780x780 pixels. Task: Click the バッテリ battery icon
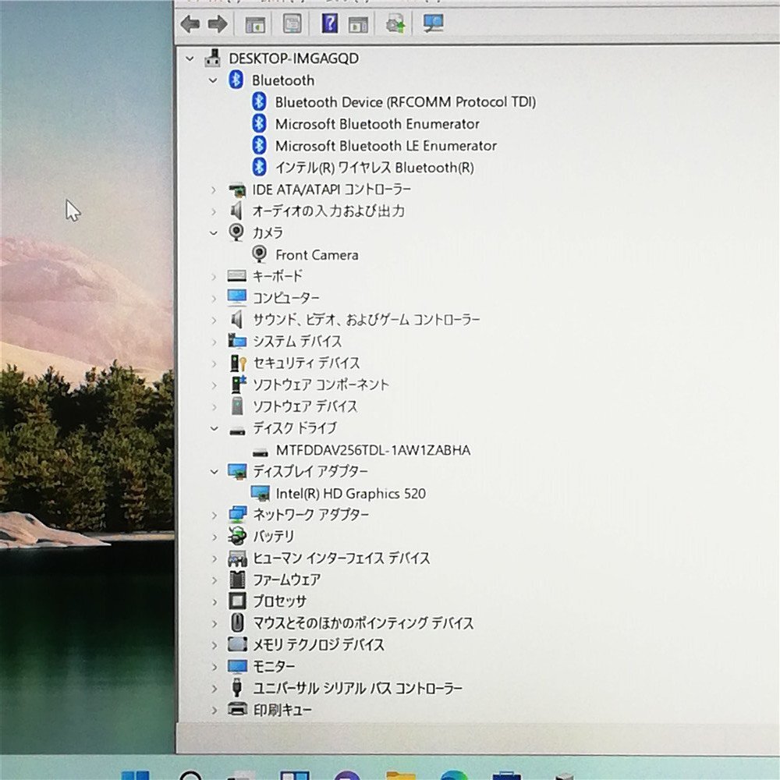pos(237,537)
